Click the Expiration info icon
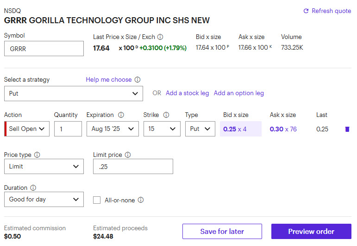 (x=121, y=115)
